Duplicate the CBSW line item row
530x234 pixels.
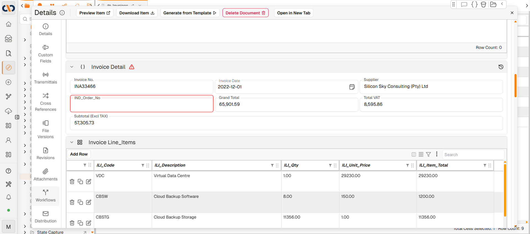click(80, 202)
